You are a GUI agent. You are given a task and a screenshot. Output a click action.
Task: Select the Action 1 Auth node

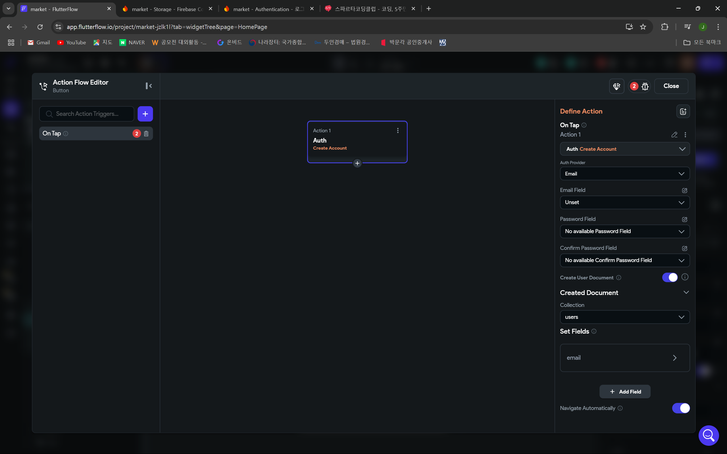click(x=357, y=142)
